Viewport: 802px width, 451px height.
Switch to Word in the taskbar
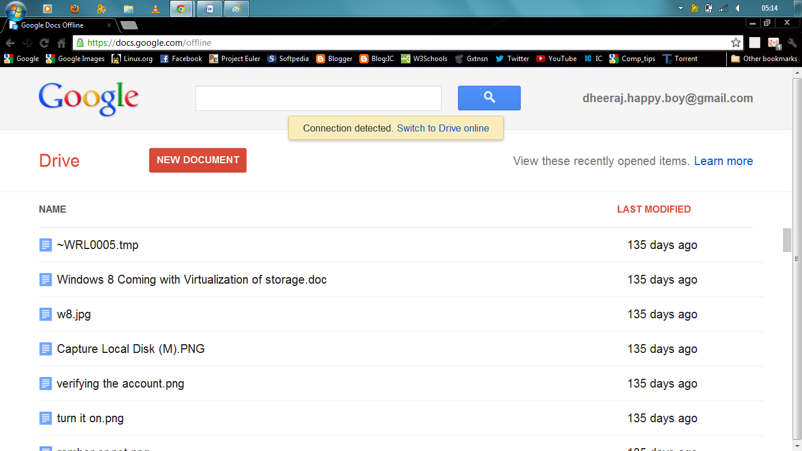tap(210, 9)
